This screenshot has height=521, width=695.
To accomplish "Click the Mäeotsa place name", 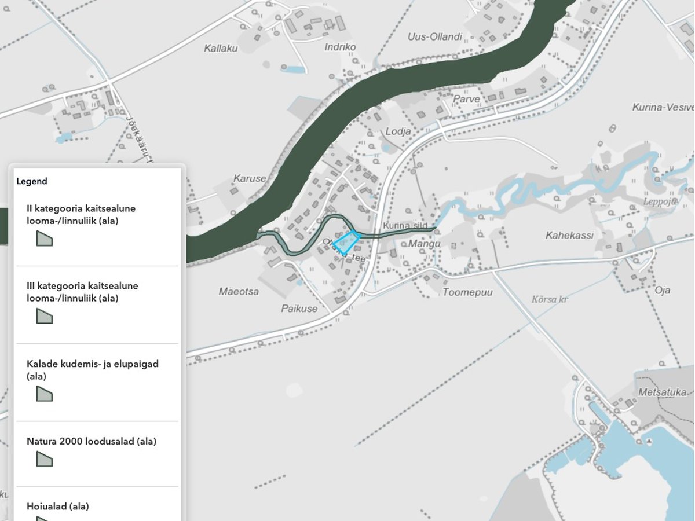I will tap(239, 292).
